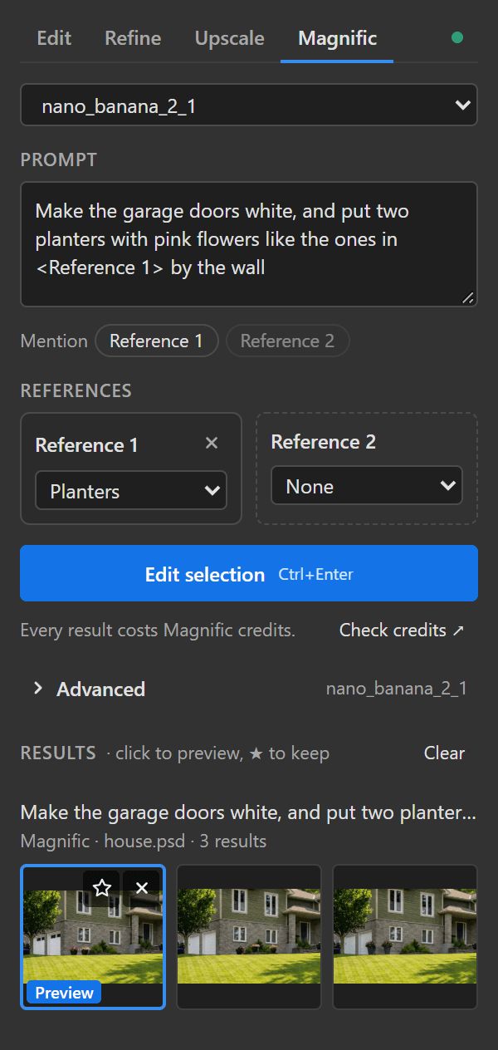Click the 'Every result costs Magnific credits.' note
This screenshot has width=498, height=1050.
click(x=158, y=630)
